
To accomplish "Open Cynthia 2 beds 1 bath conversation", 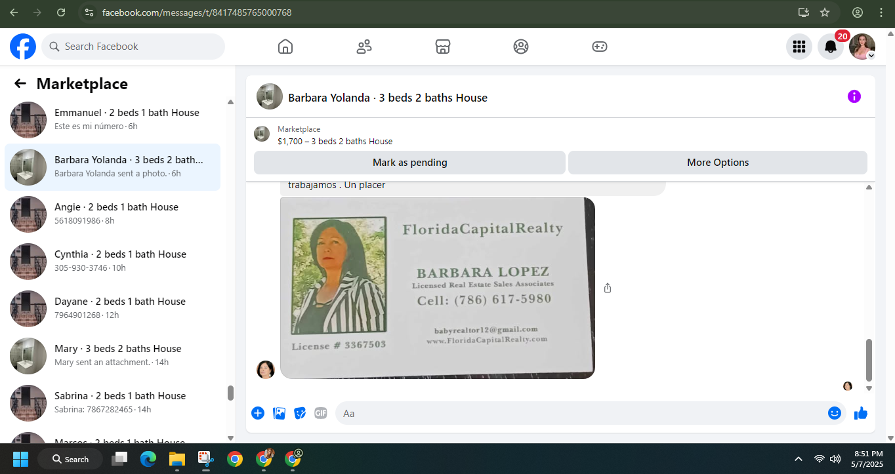I will click(112, 262).
